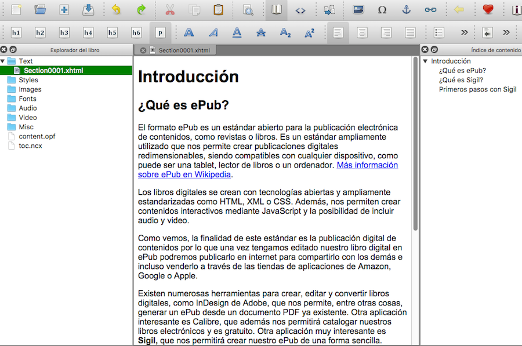Open an existing file folder icon

pos(40,9)
